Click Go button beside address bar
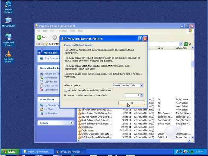 pos(188,44)
